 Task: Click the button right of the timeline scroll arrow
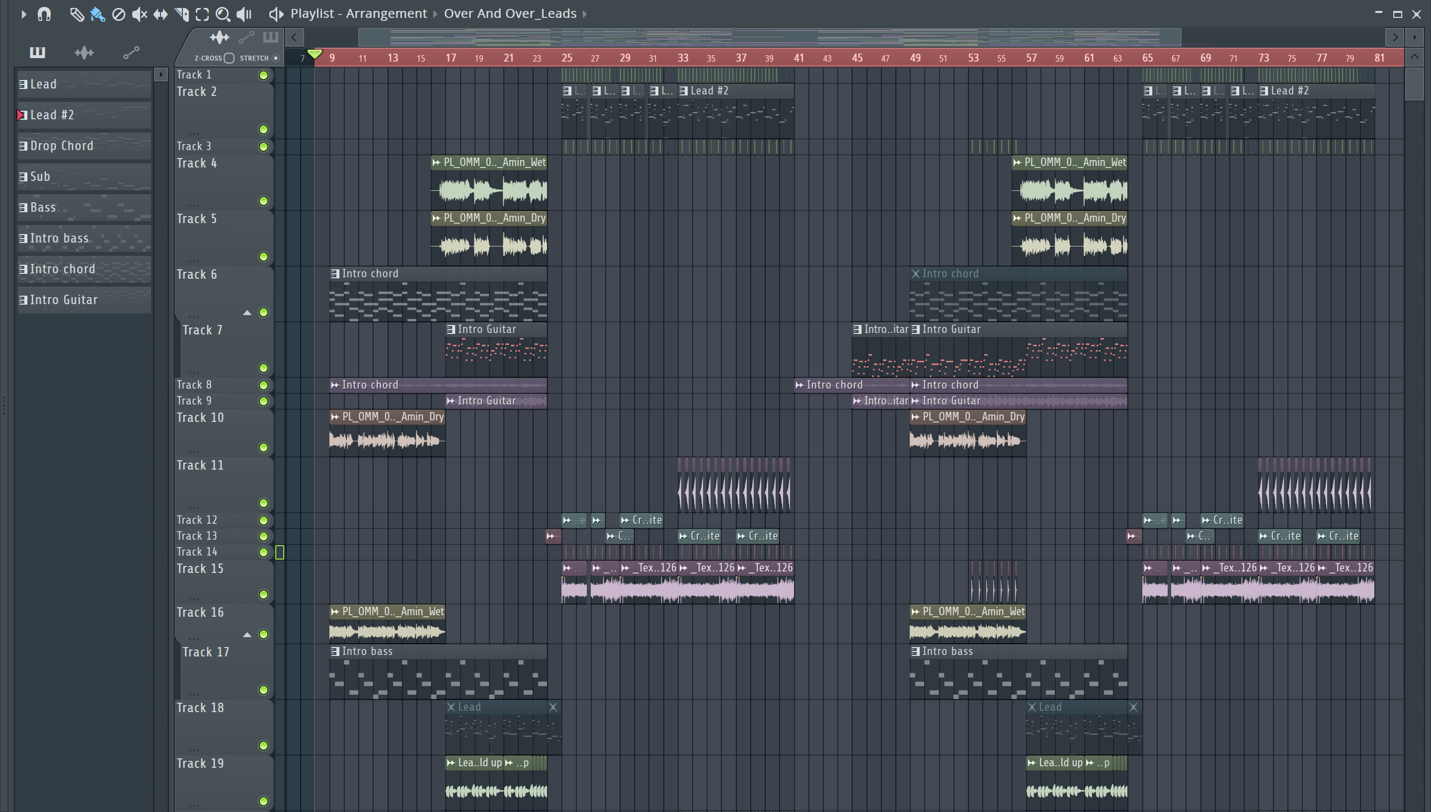coord(1414,37)
